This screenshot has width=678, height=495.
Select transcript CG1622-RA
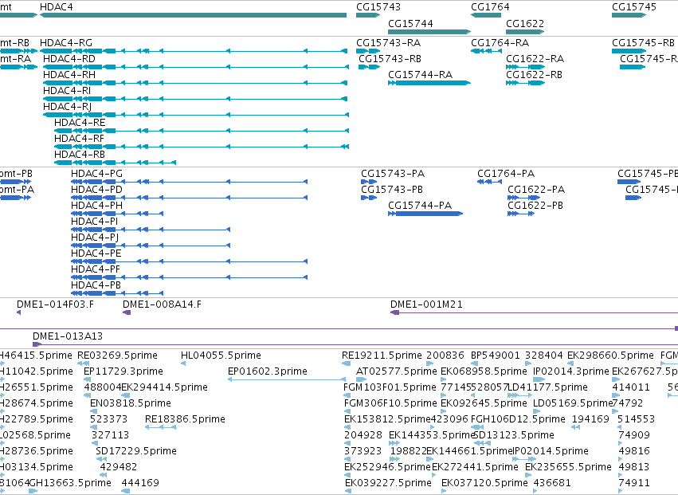point(525,67)
